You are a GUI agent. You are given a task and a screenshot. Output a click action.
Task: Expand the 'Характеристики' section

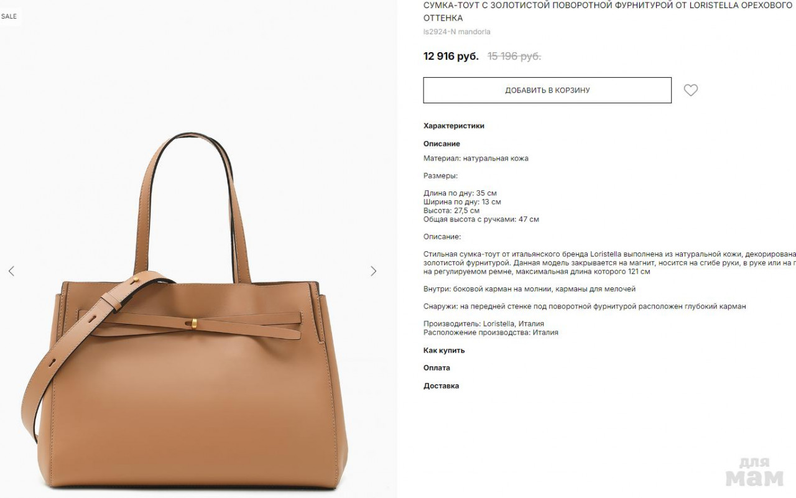[454, 126]
